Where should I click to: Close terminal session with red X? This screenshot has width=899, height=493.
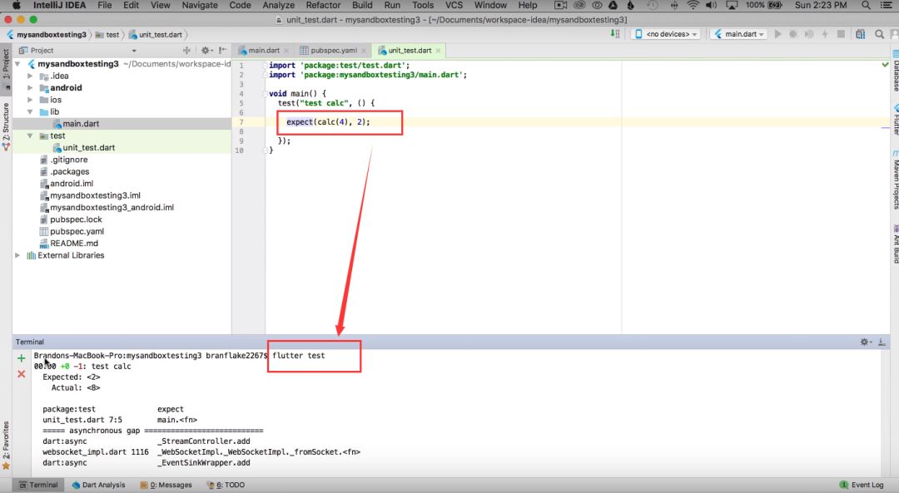tap(21, 374)
